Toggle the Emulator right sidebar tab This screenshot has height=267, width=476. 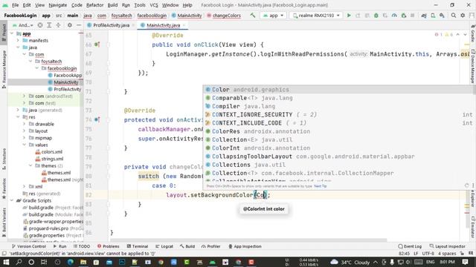click(x=473, y=227)
